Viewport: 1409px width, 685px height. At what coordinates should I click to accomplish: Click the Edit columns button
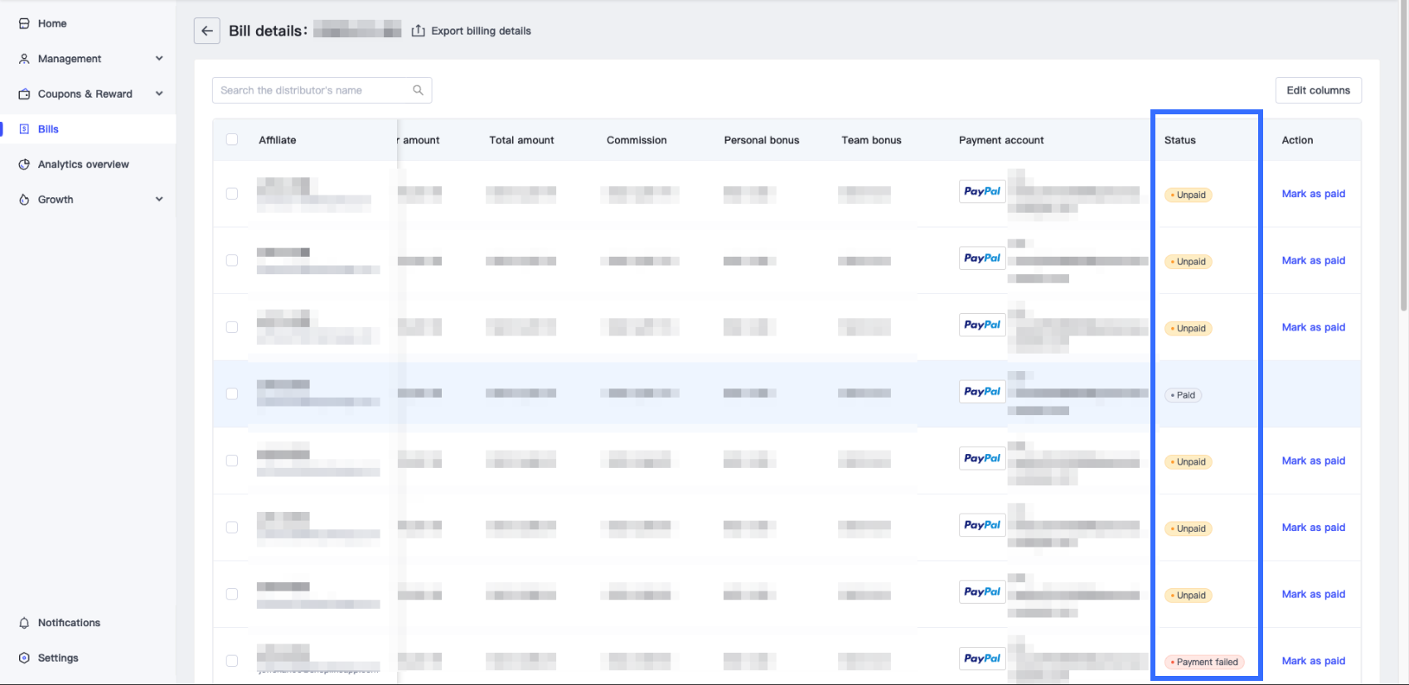[1318, 90]
